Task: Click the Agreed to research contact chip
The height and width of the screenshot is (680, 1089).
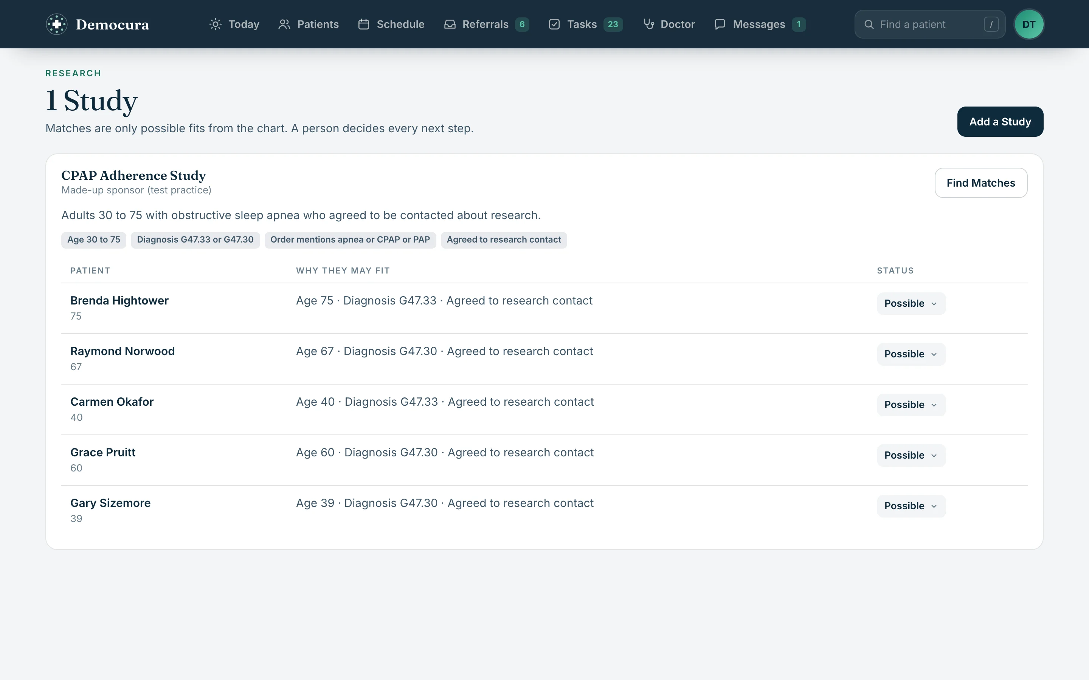Action: click(504, 240)
